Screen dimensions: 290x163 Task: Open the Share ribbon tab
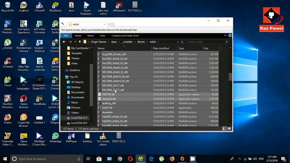(x=91, y=36)
